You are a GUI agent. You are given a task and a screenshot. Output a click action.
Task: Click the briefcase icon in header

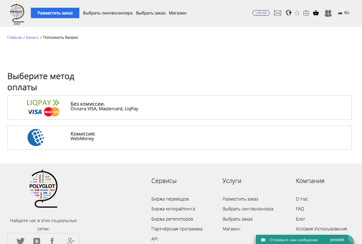306,13
